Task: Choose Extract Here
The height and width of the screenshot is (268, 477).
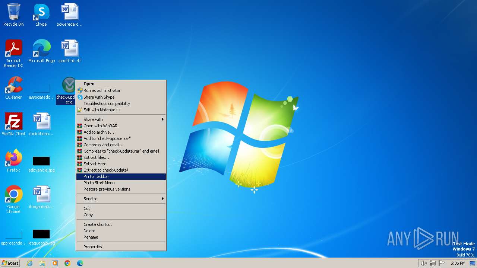Action: [121, 164]
